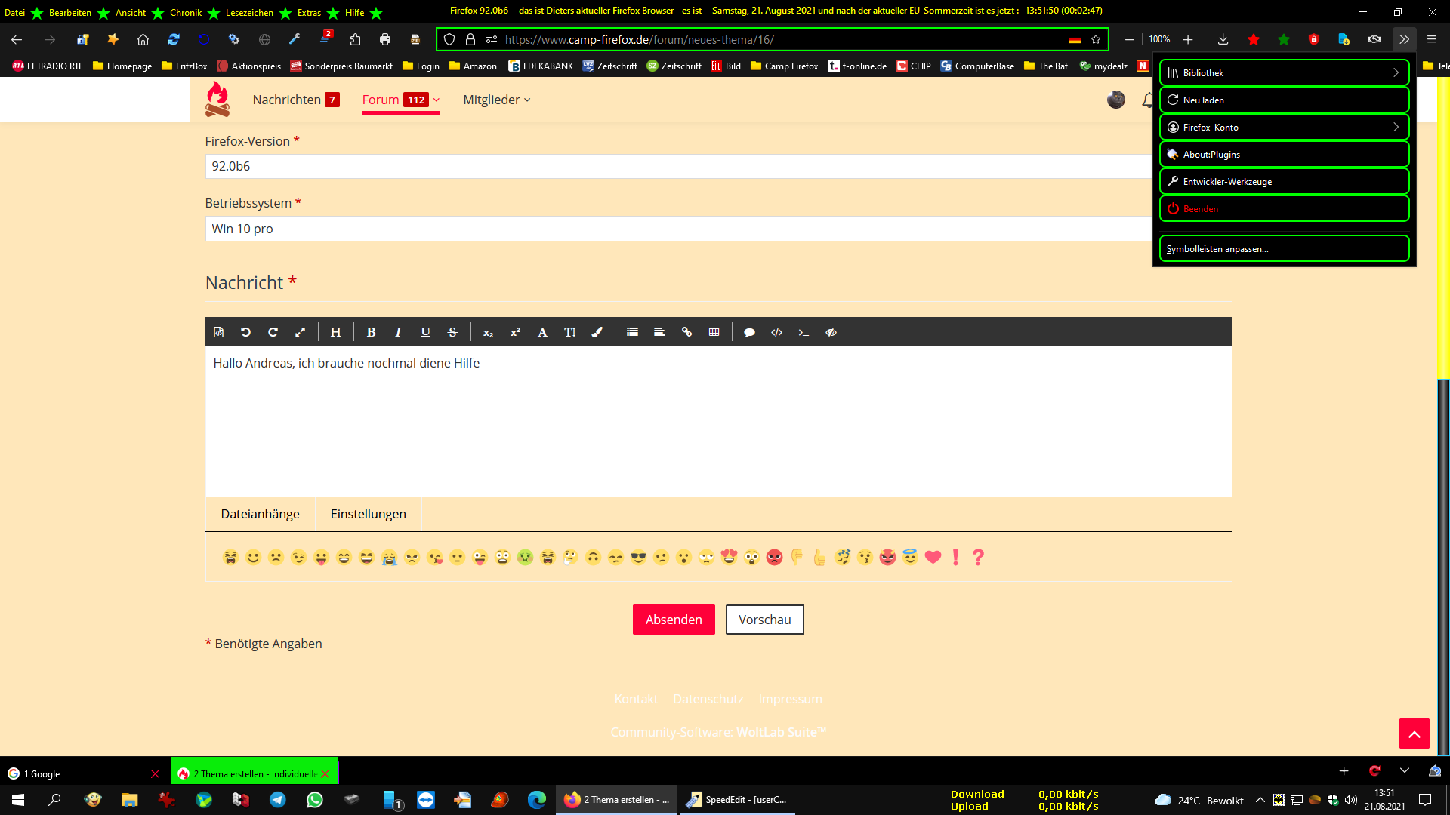1450x815 pixels.
Task: Switch to the Einstellungen tab
Action: 368,514
